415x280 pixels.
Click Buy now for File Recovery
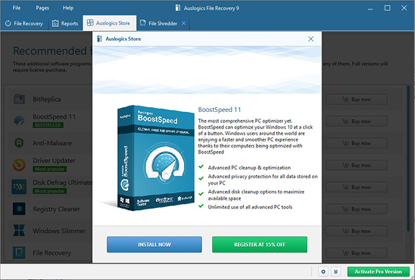click(356, 253)
